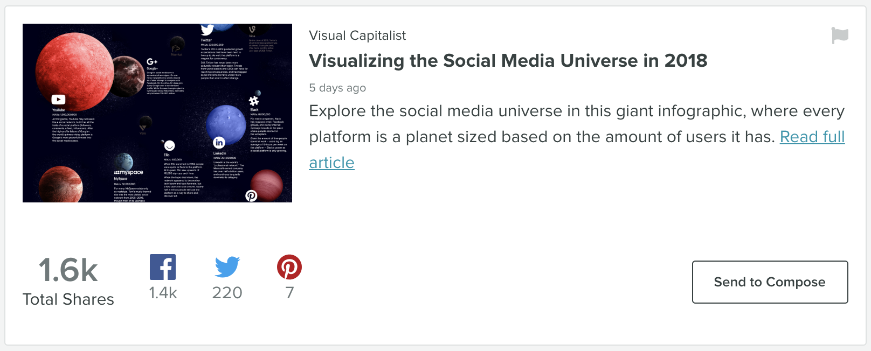Click the Slack logo in the infographic
871x351 pixels.
(x=254, y=101)
